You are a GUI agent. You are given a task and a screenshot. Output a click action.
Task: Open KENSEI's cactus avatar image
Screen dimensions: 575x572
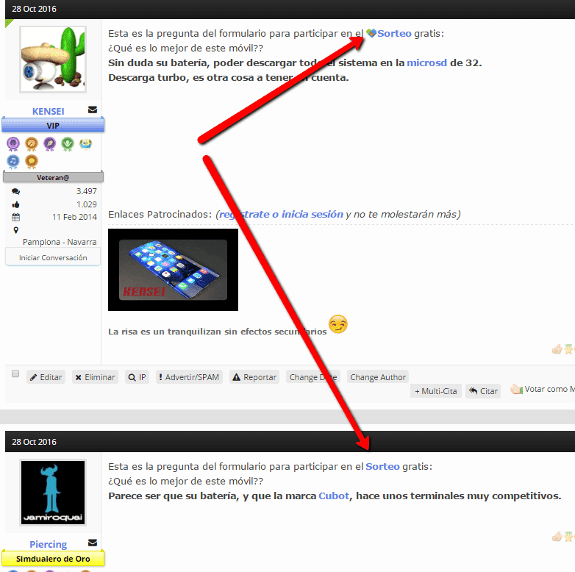coord(53,60)
